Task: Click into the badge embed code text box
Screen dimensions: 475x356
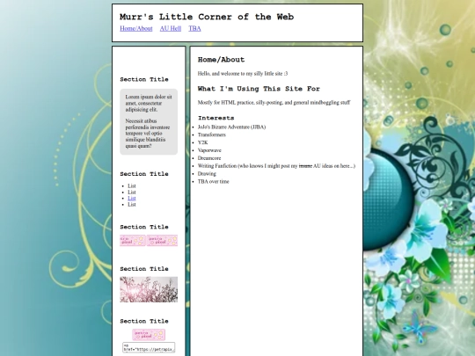Action: pyautogui.click(x=149, y=347)
